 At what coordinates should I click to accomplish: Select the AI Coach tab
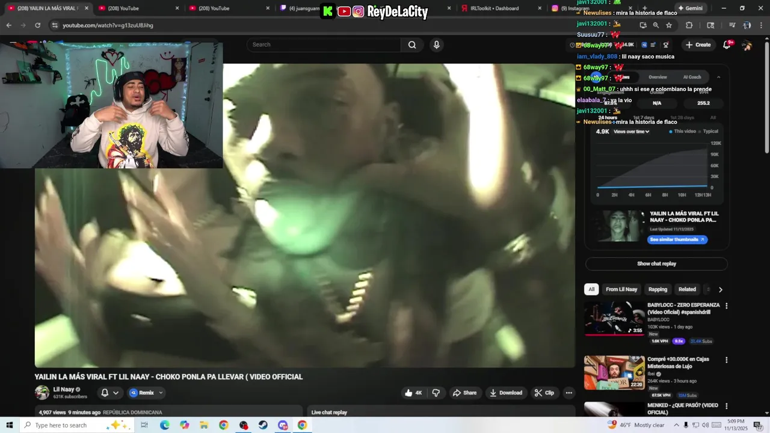[692, 77]
